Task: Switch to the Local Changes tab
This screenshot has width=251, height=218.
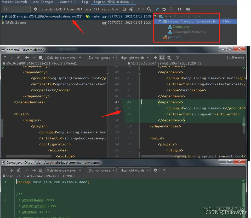Action: [43, 2]
